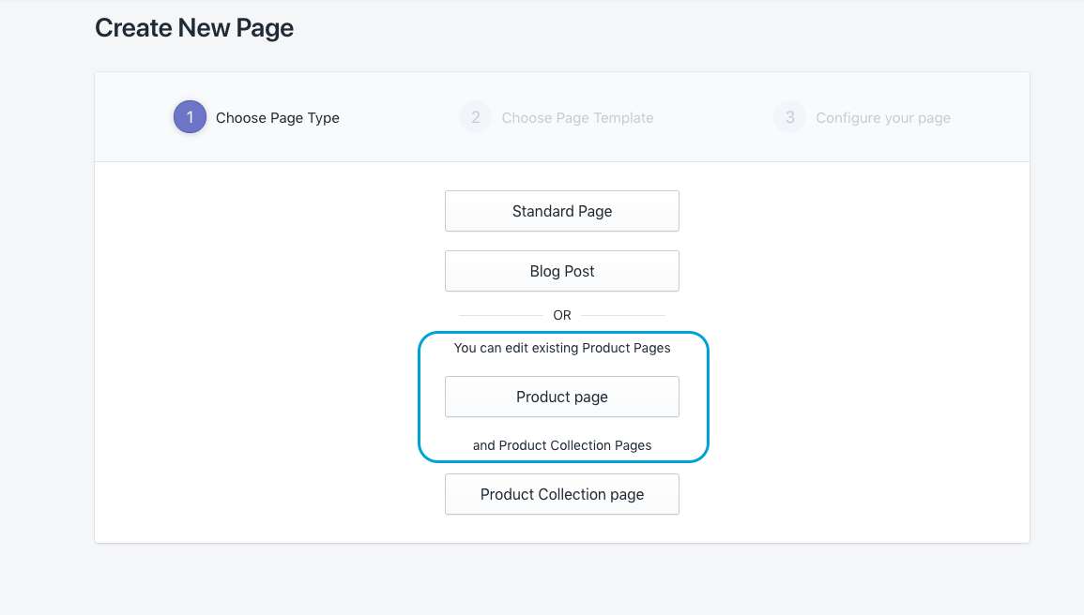Click the OR divider label

pos(562,315)
